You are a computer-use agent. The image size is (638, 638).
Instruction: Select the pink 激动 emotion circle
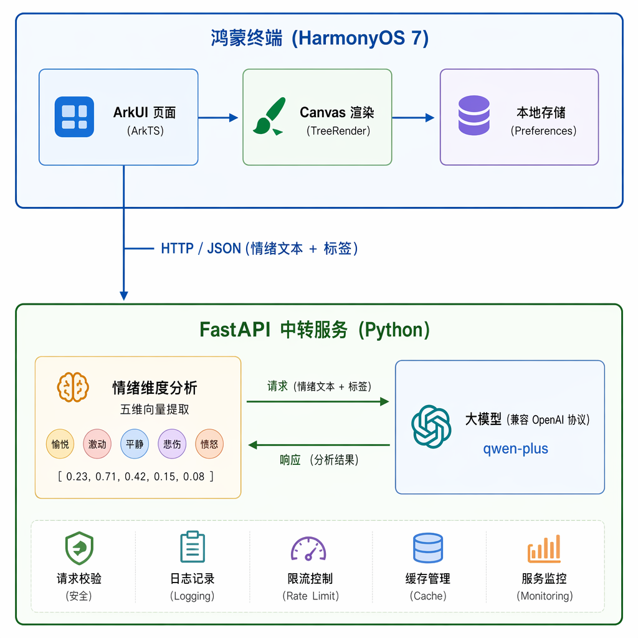97,444
